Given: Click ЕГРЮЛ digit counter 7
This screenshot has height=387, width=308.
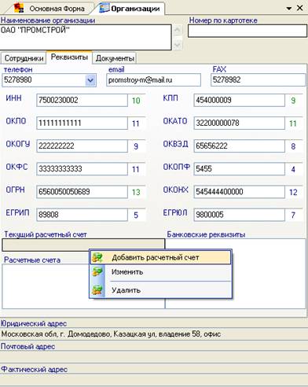Looking at the screenshot, I should point(293,216).
